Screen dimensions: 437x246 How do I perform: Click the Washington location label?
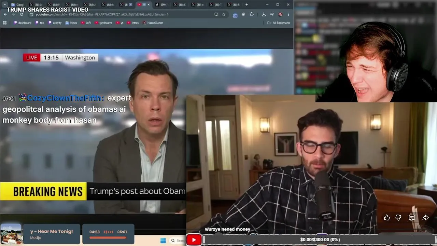80,57
